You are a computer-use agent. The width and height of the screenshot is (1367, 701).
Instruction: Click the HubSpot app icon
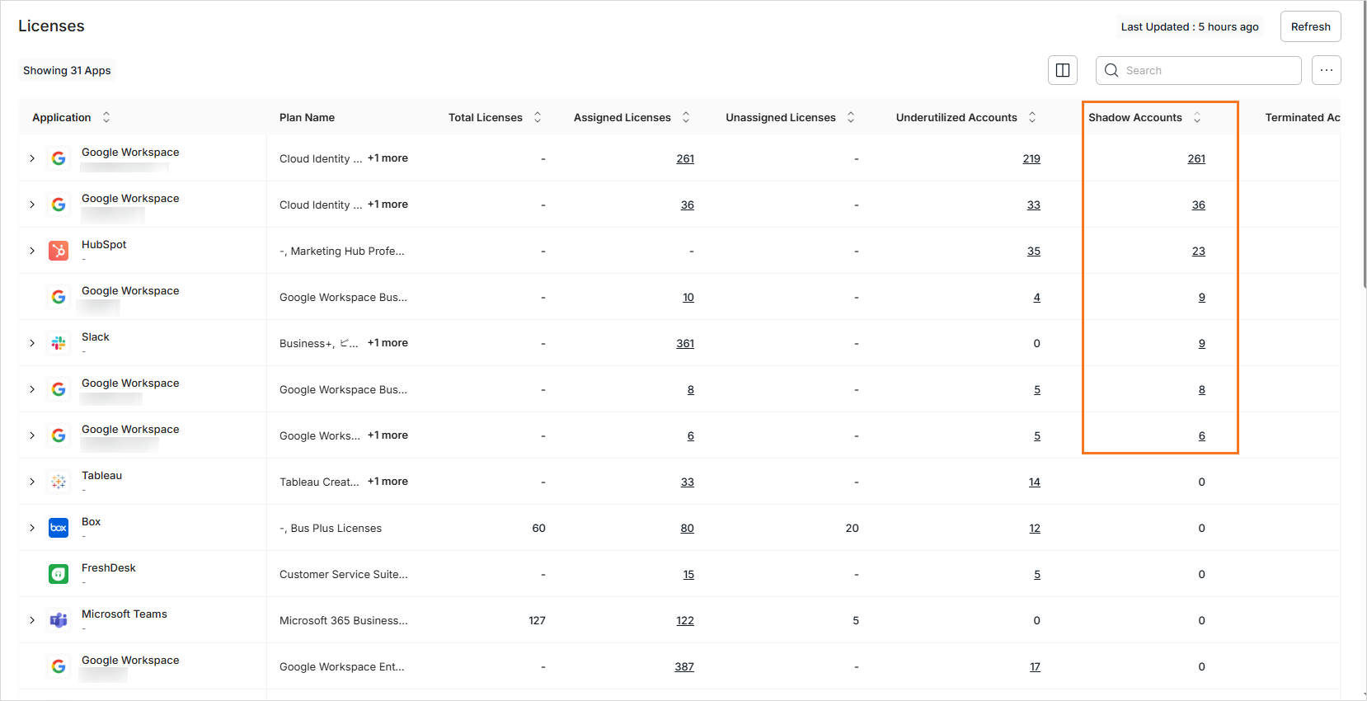[59, 251]
